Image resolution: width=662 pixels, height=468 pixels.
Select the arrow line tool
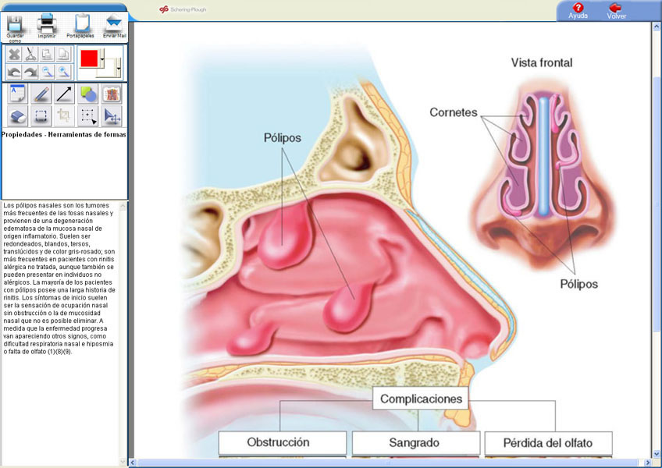coord(65,94)
